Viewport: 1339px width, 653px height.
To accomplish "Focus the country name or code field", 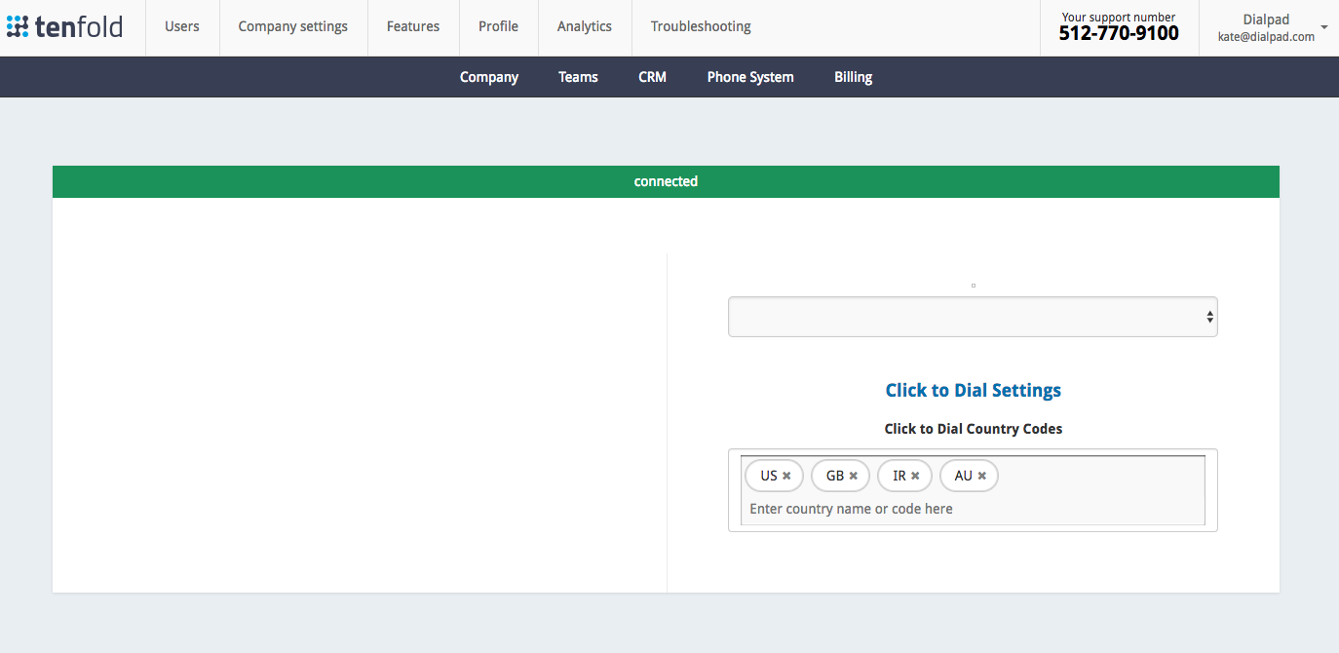I will point(973,509).
